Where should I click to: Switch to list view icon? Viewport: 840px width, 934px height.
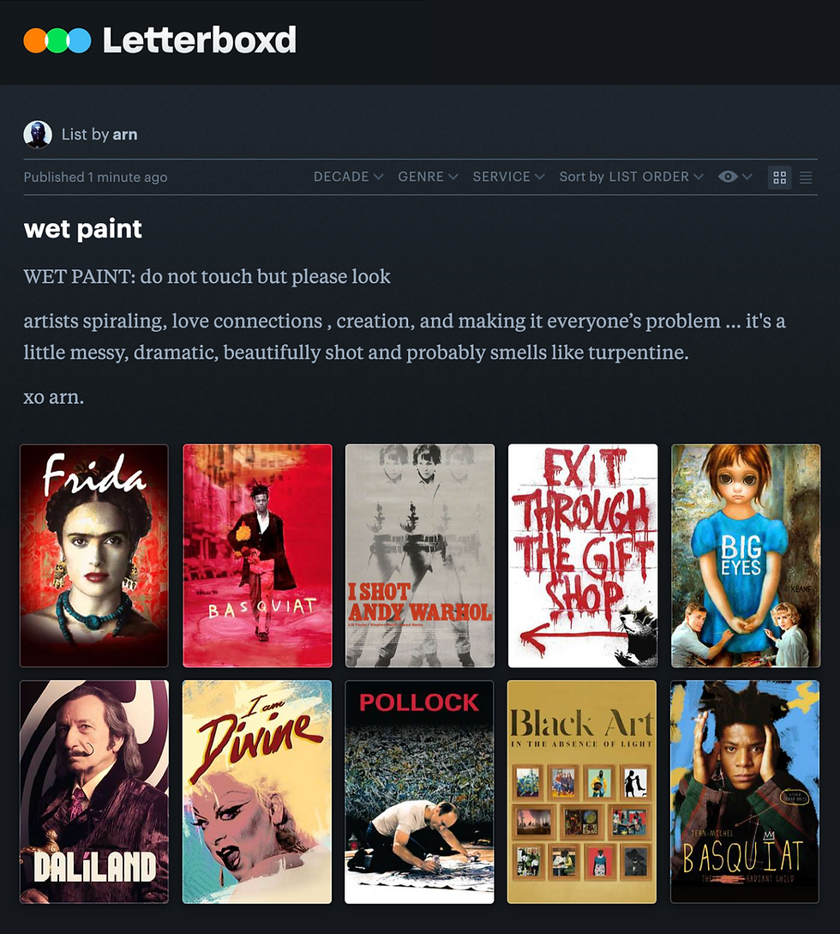pos(806,178)
